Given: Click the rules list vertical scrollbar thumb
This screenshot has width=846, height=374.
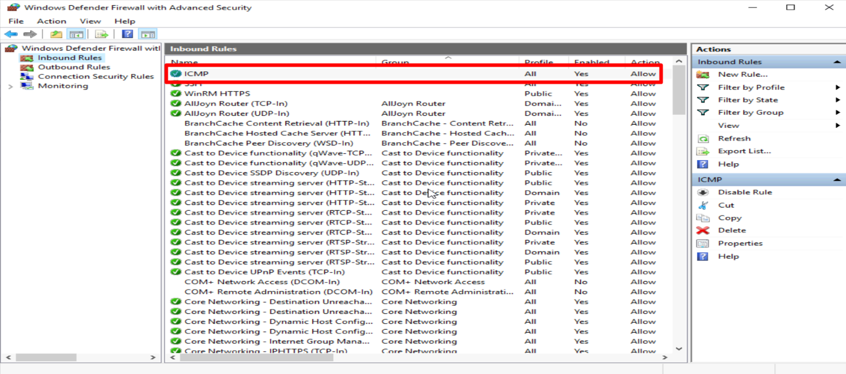Looking at the screenshot, I should pyautogui.click(x=679, y=91).
